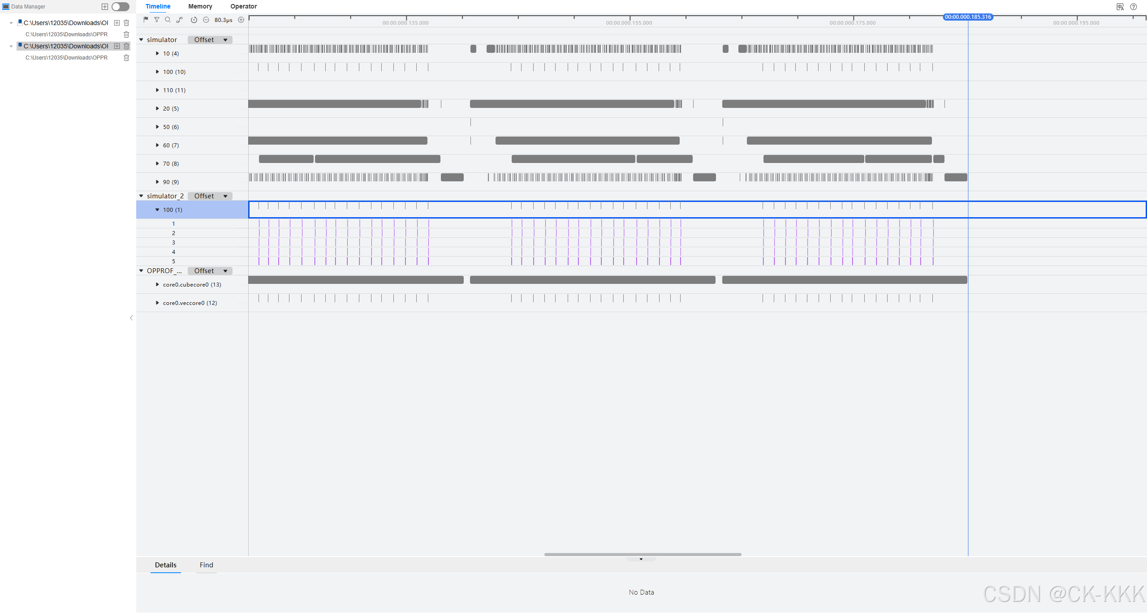Click the language translate icon at top right
This screenshot has height=613, width=1147.
pos(1120,7)
